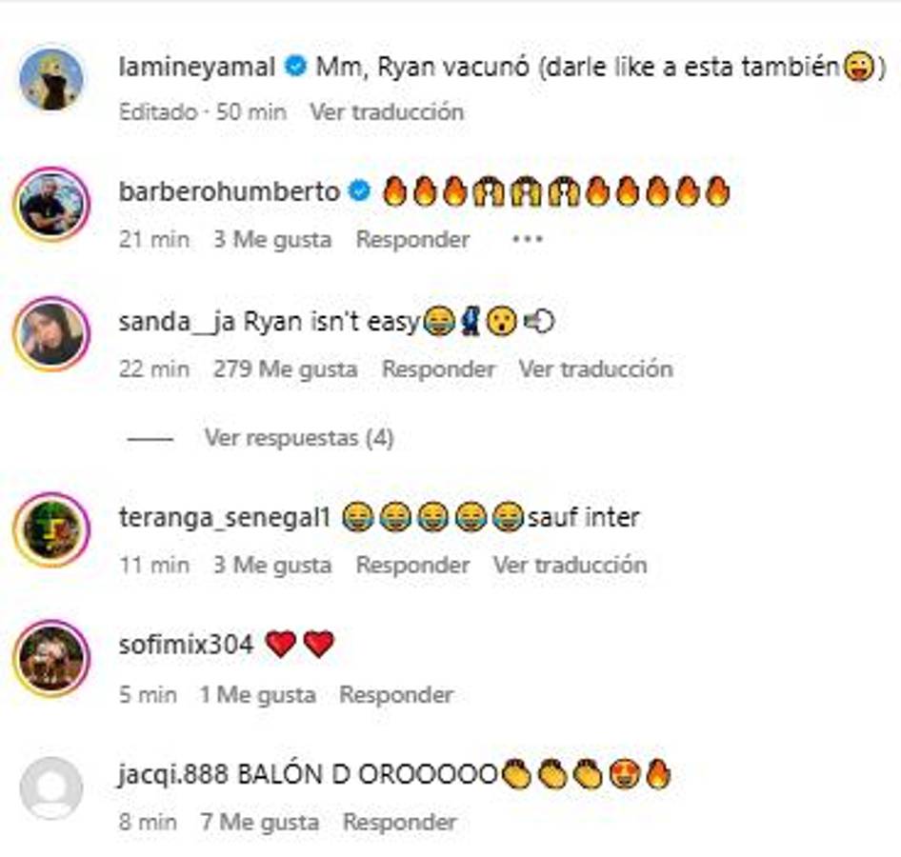
Task: Translate sanda__ja's comment
Action: click(x=596, y=369)
